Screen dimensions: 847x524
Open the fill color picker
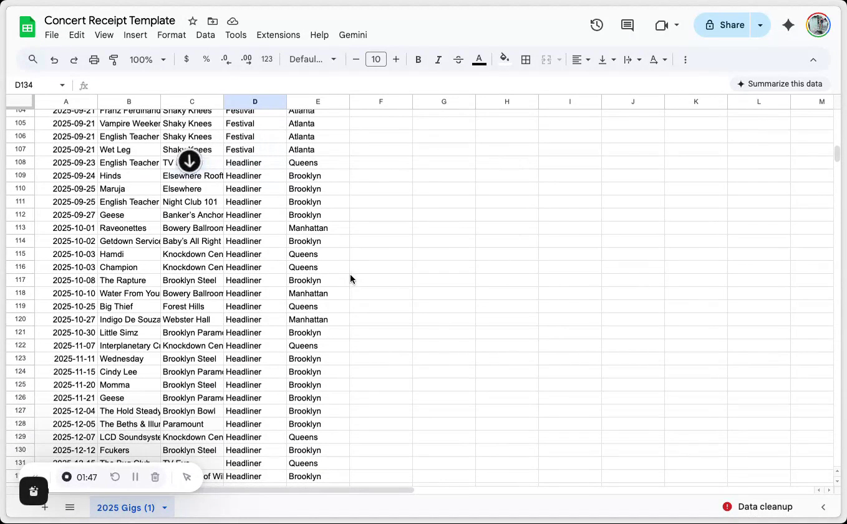(505, 59)
